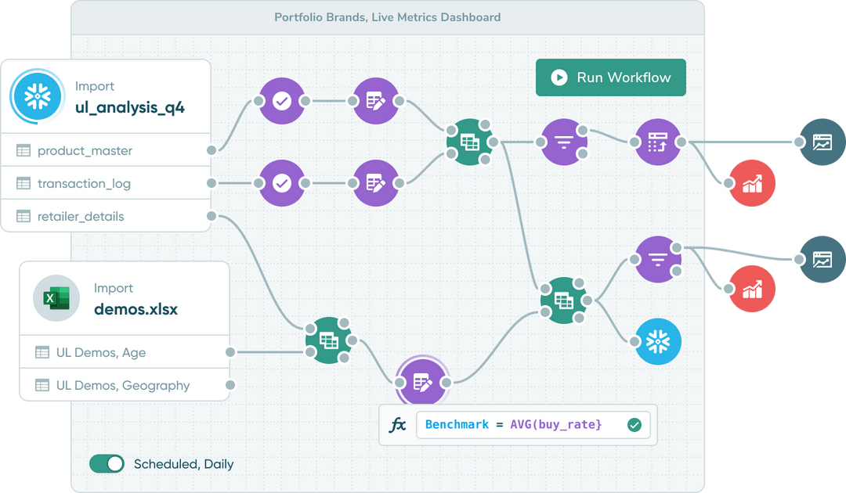This screenshot has width=846, height=493.
Task: Click the green join node merging both imports
Action: tap(470, 142)
